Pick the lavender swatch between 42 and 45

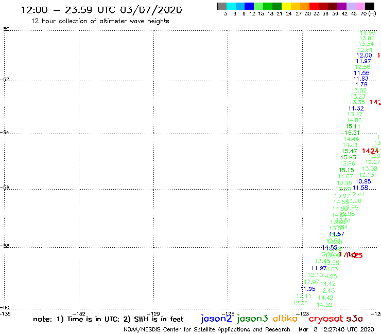coord(351,6)
